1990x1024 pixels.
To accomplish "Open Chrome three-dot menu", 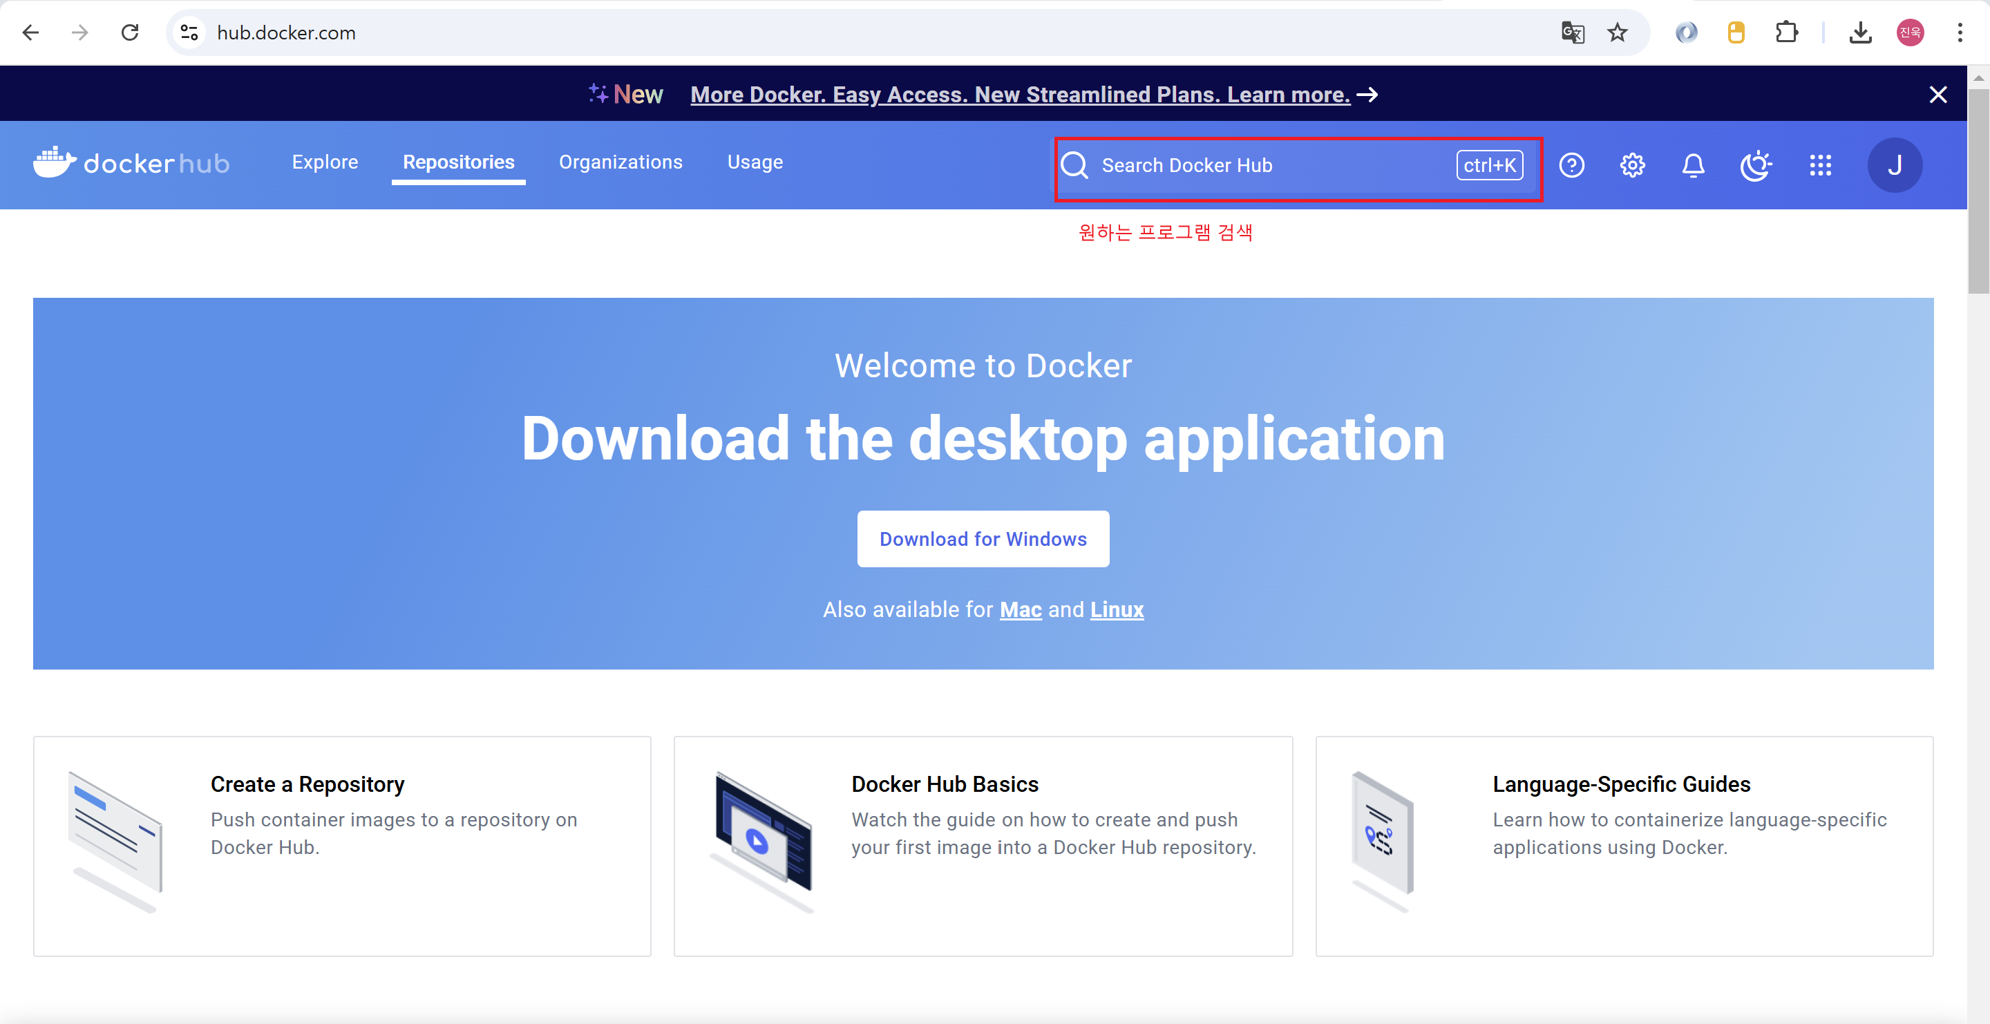I will (1960, 32).
